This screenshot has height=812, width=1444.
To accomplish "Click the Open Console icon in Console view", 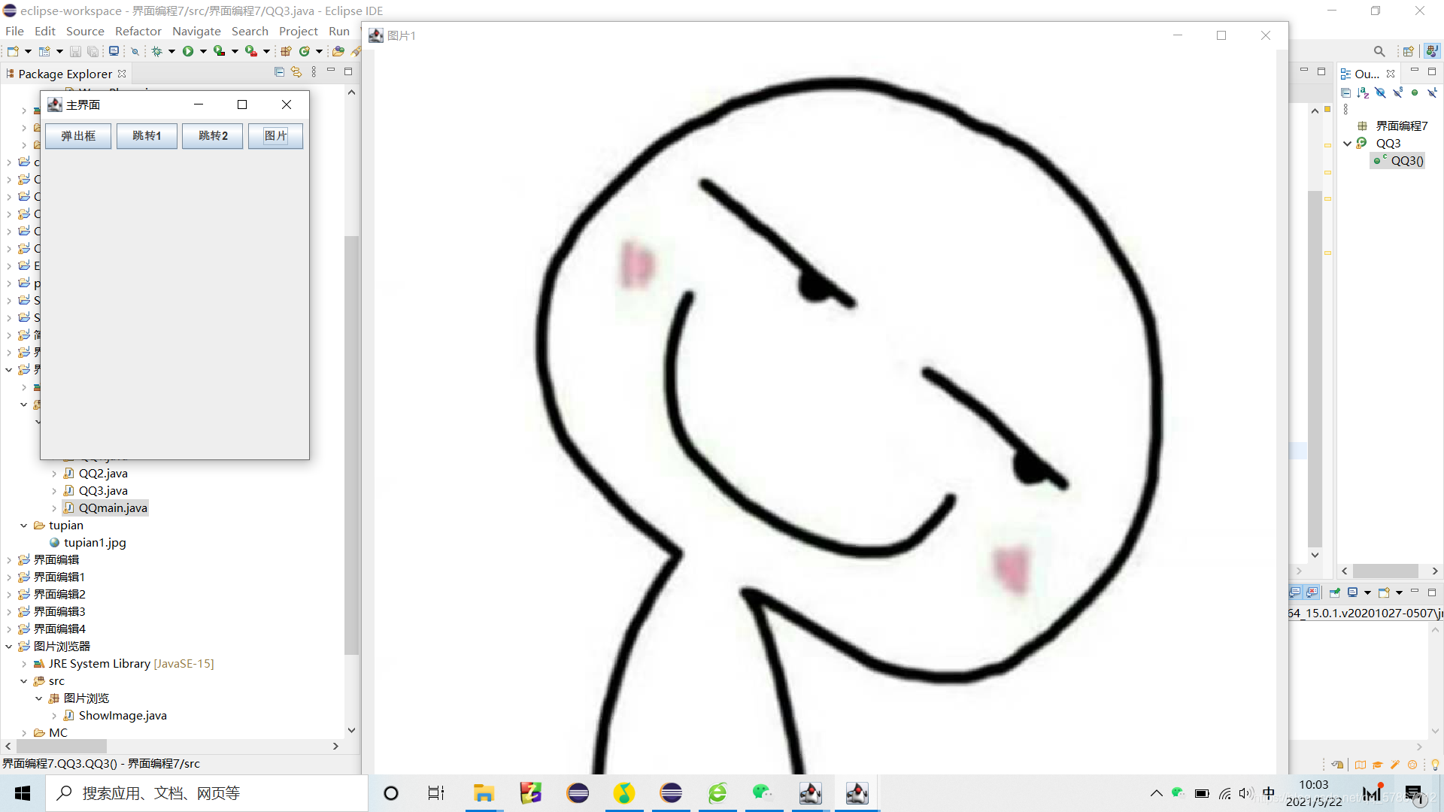I will [x=1384, y=592].
